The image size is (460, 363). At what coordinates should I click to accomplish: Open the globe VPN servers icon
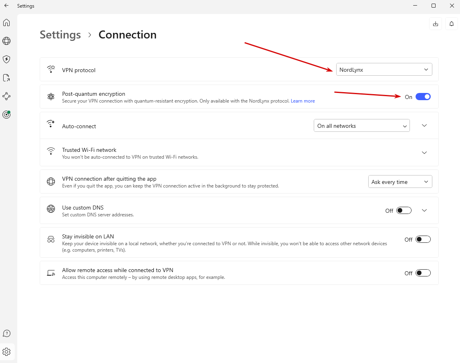coord(6,41)
